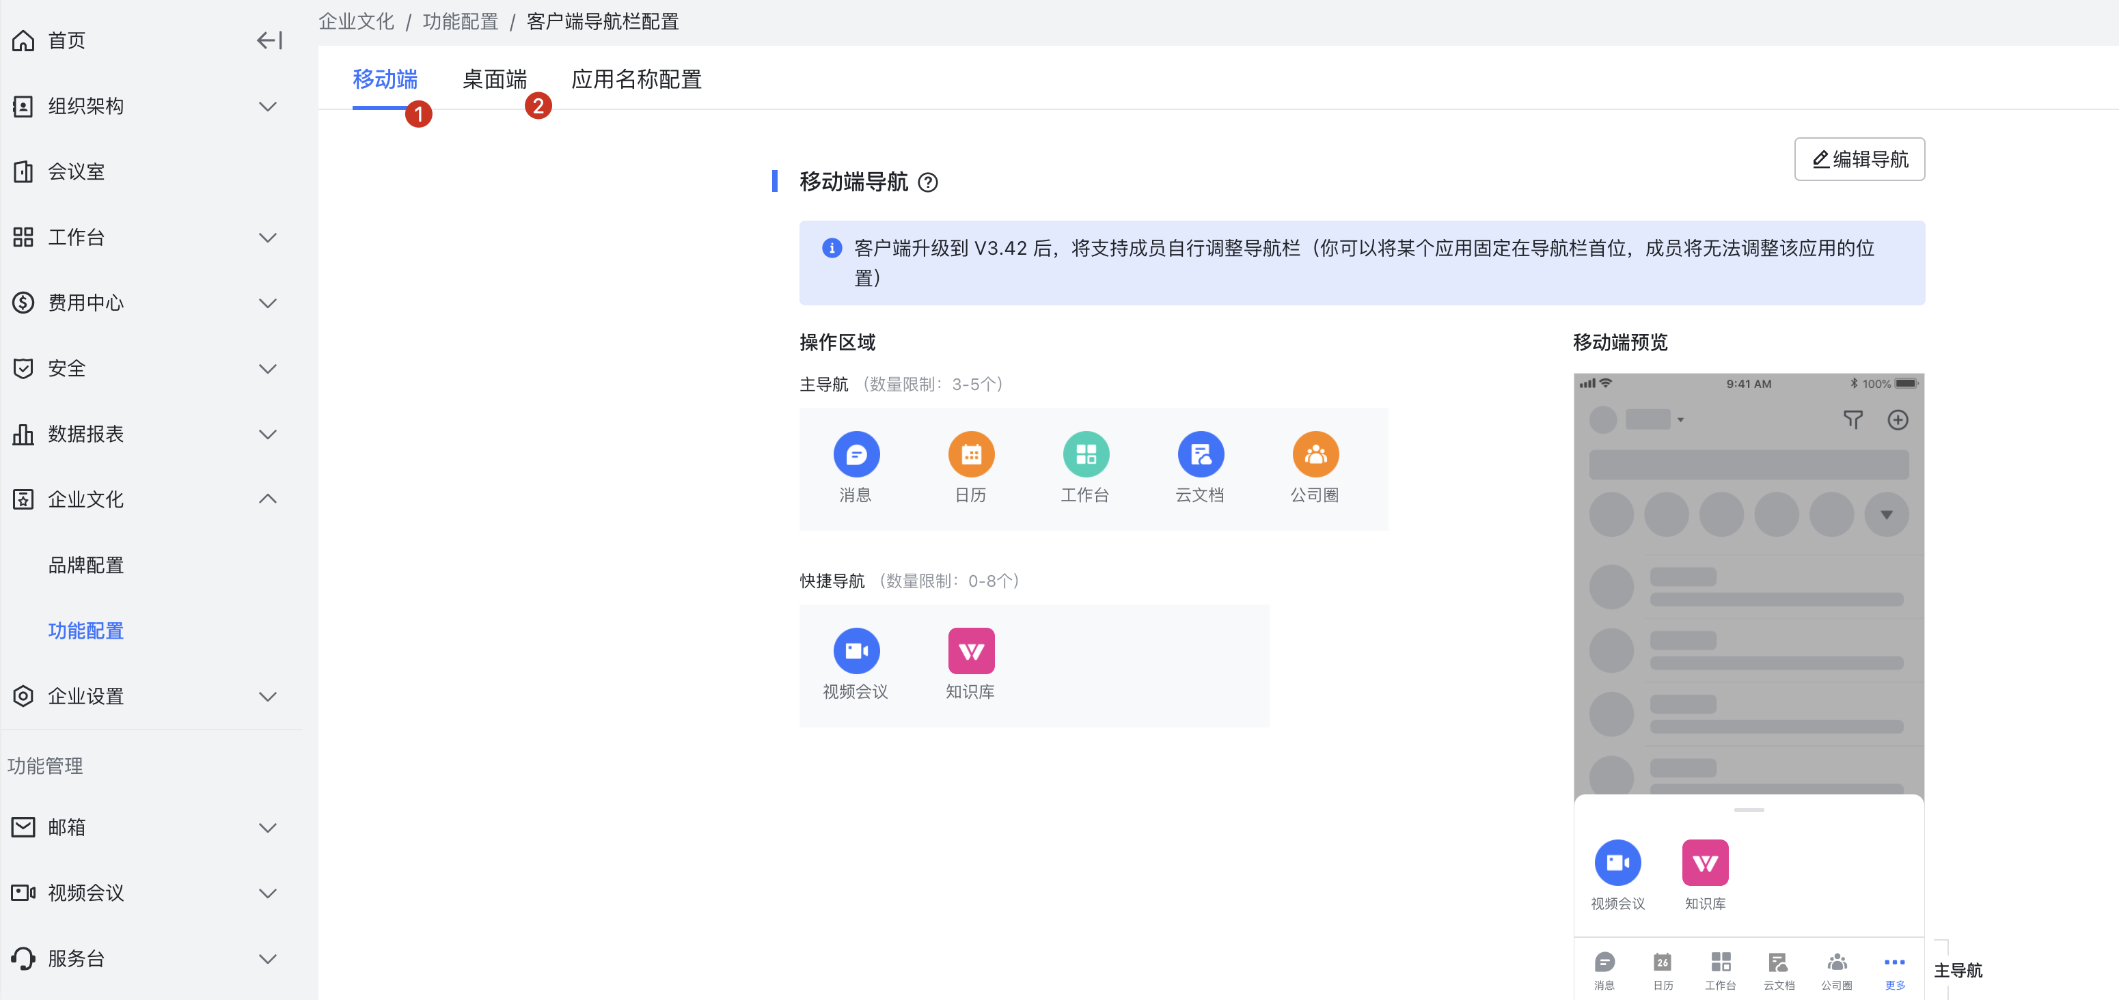2119x1000 pixels.
Task: Click the 会议室 door icon
Action: (x=23, y=172)
